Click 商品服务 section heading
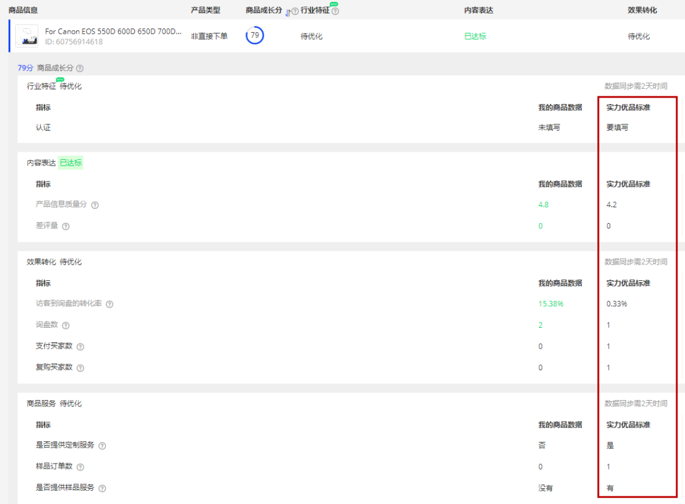 click(41, 404)
